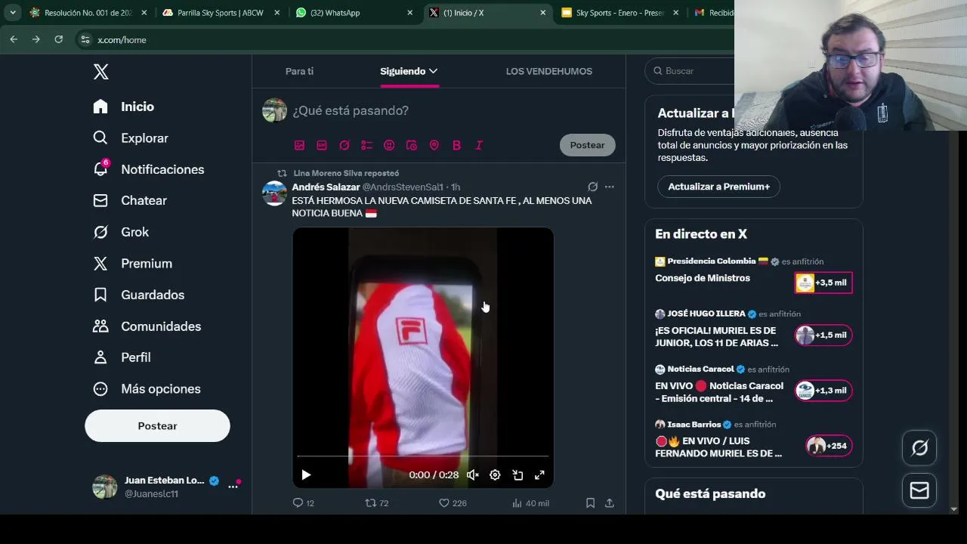The image size is (967, 544).
Task: Click the video progress bar
Action: coord(423,456)
